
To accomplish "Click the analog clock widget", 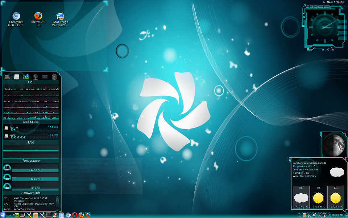I will [325, 28].
